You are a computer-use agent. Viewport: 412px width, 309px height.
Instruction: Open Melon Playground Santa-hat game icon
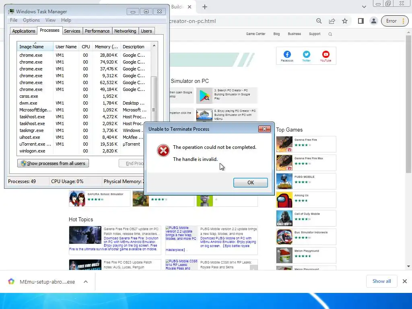(x=284, y=255)
